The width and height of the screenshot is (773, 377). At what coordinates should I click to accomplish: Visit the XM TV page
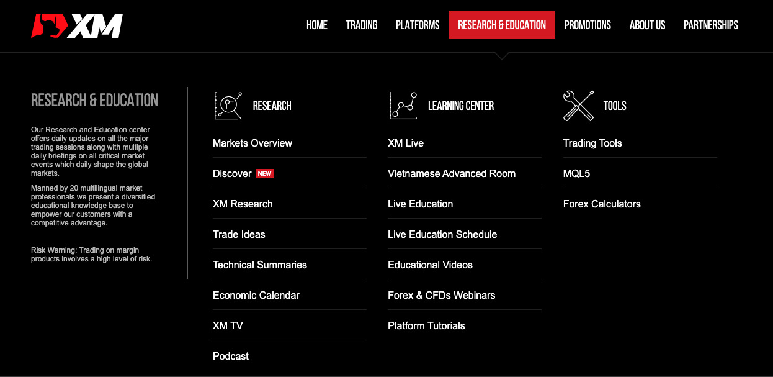(228, 326)
